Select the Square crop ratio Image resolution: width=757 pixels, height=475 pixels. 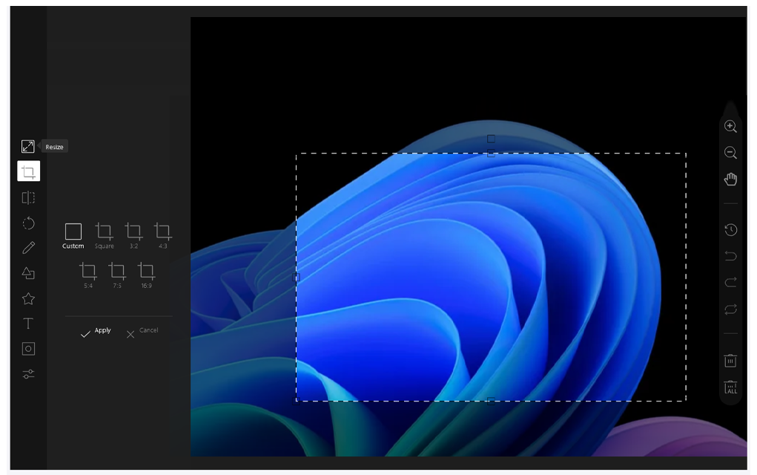pyautogui.click(x=104, y=235)
